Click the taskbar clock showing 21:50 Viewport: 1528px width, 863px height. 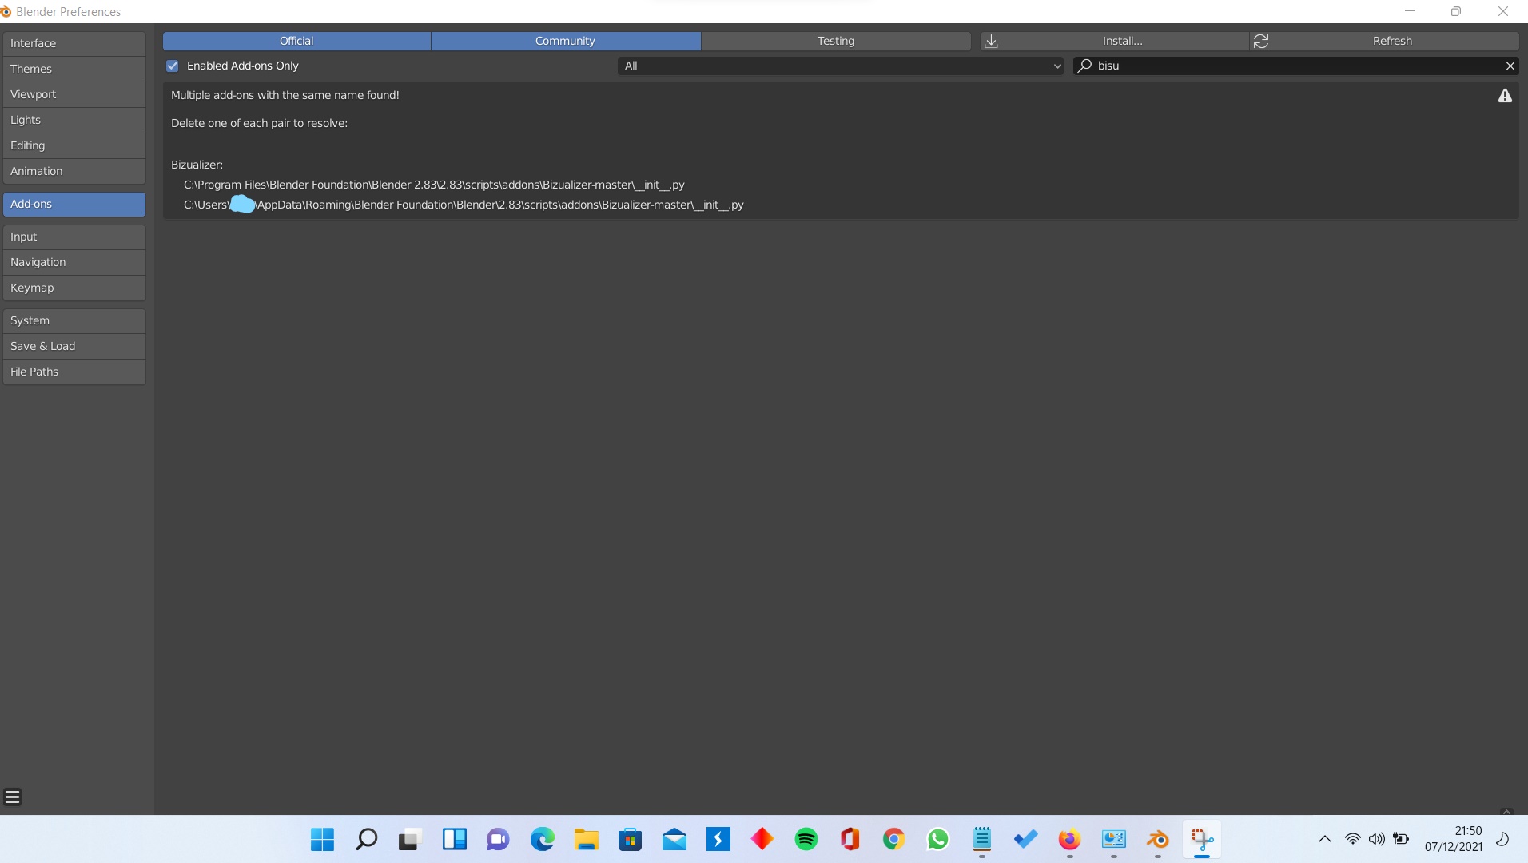[x=1453, y=839]
